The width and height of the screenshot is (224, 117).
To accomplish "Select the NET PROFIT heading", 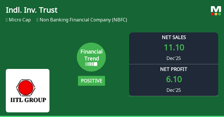I will pyautogui.click(x=174, y=69).
